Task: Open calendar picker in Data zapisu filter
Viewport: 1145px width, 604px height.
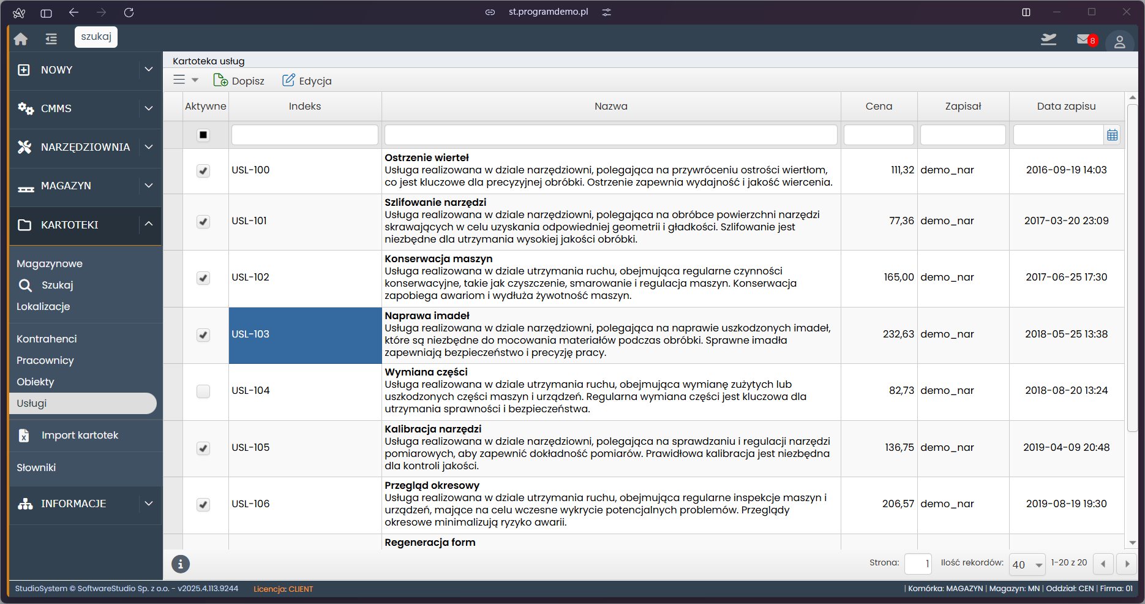Action: 1113,135
